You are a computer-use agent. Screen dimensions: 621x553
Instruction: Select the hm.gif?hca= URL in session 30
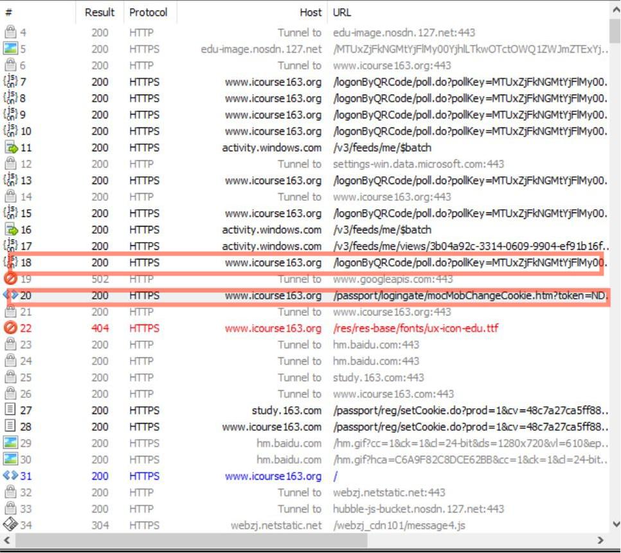[470, 460]
